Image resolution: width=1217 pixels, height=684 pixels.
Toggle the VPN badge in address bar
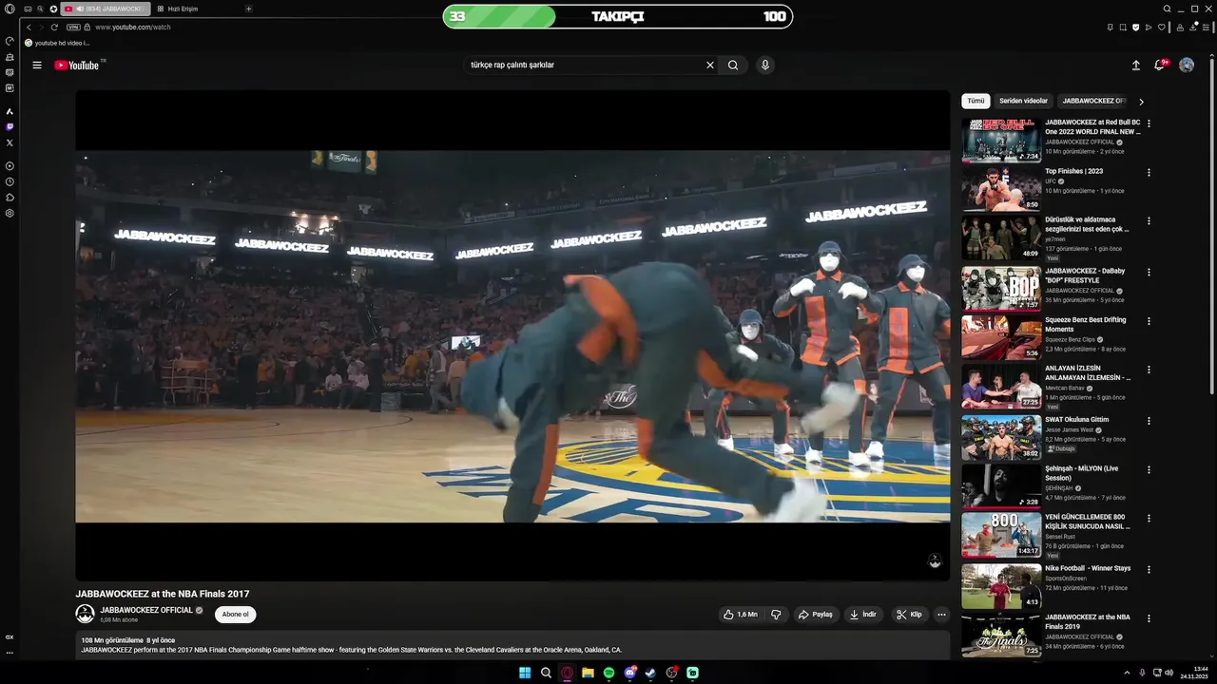[x=73, y=28]
